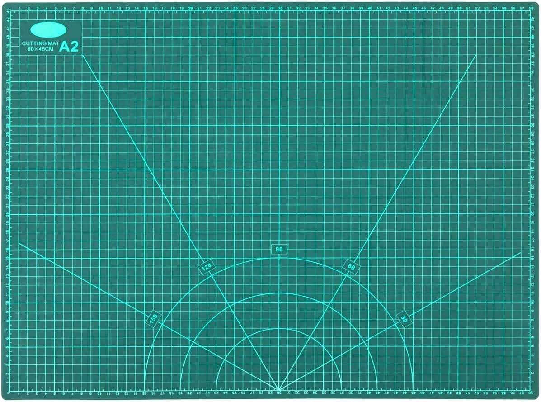Viewport: 541px width, 402px height.
Task: Click the top of the middle semicircle
Action: click(279, 293)
